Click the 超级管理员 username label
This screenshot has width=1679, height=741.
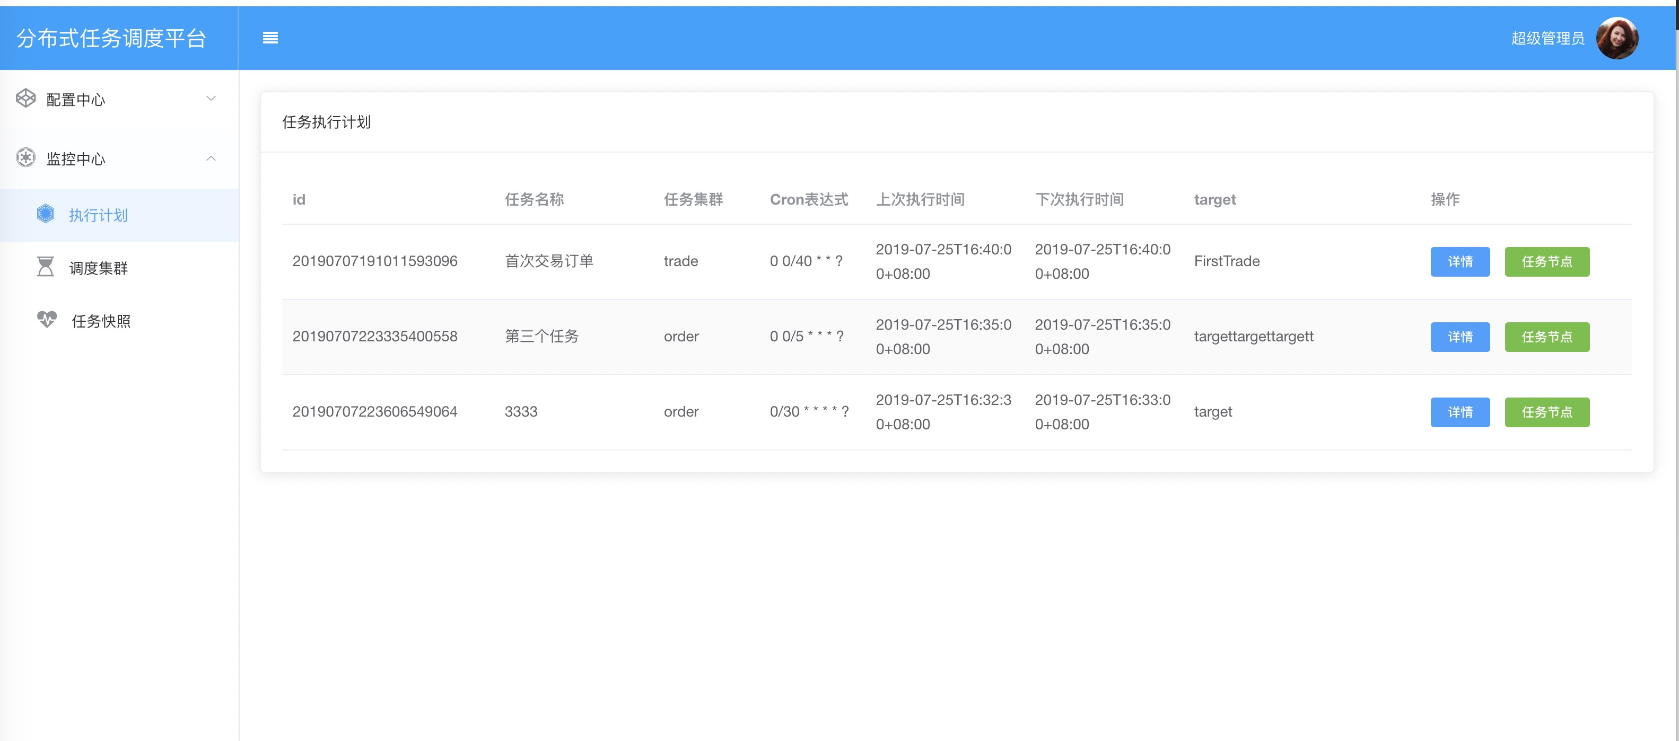[x=1547, y=39]
